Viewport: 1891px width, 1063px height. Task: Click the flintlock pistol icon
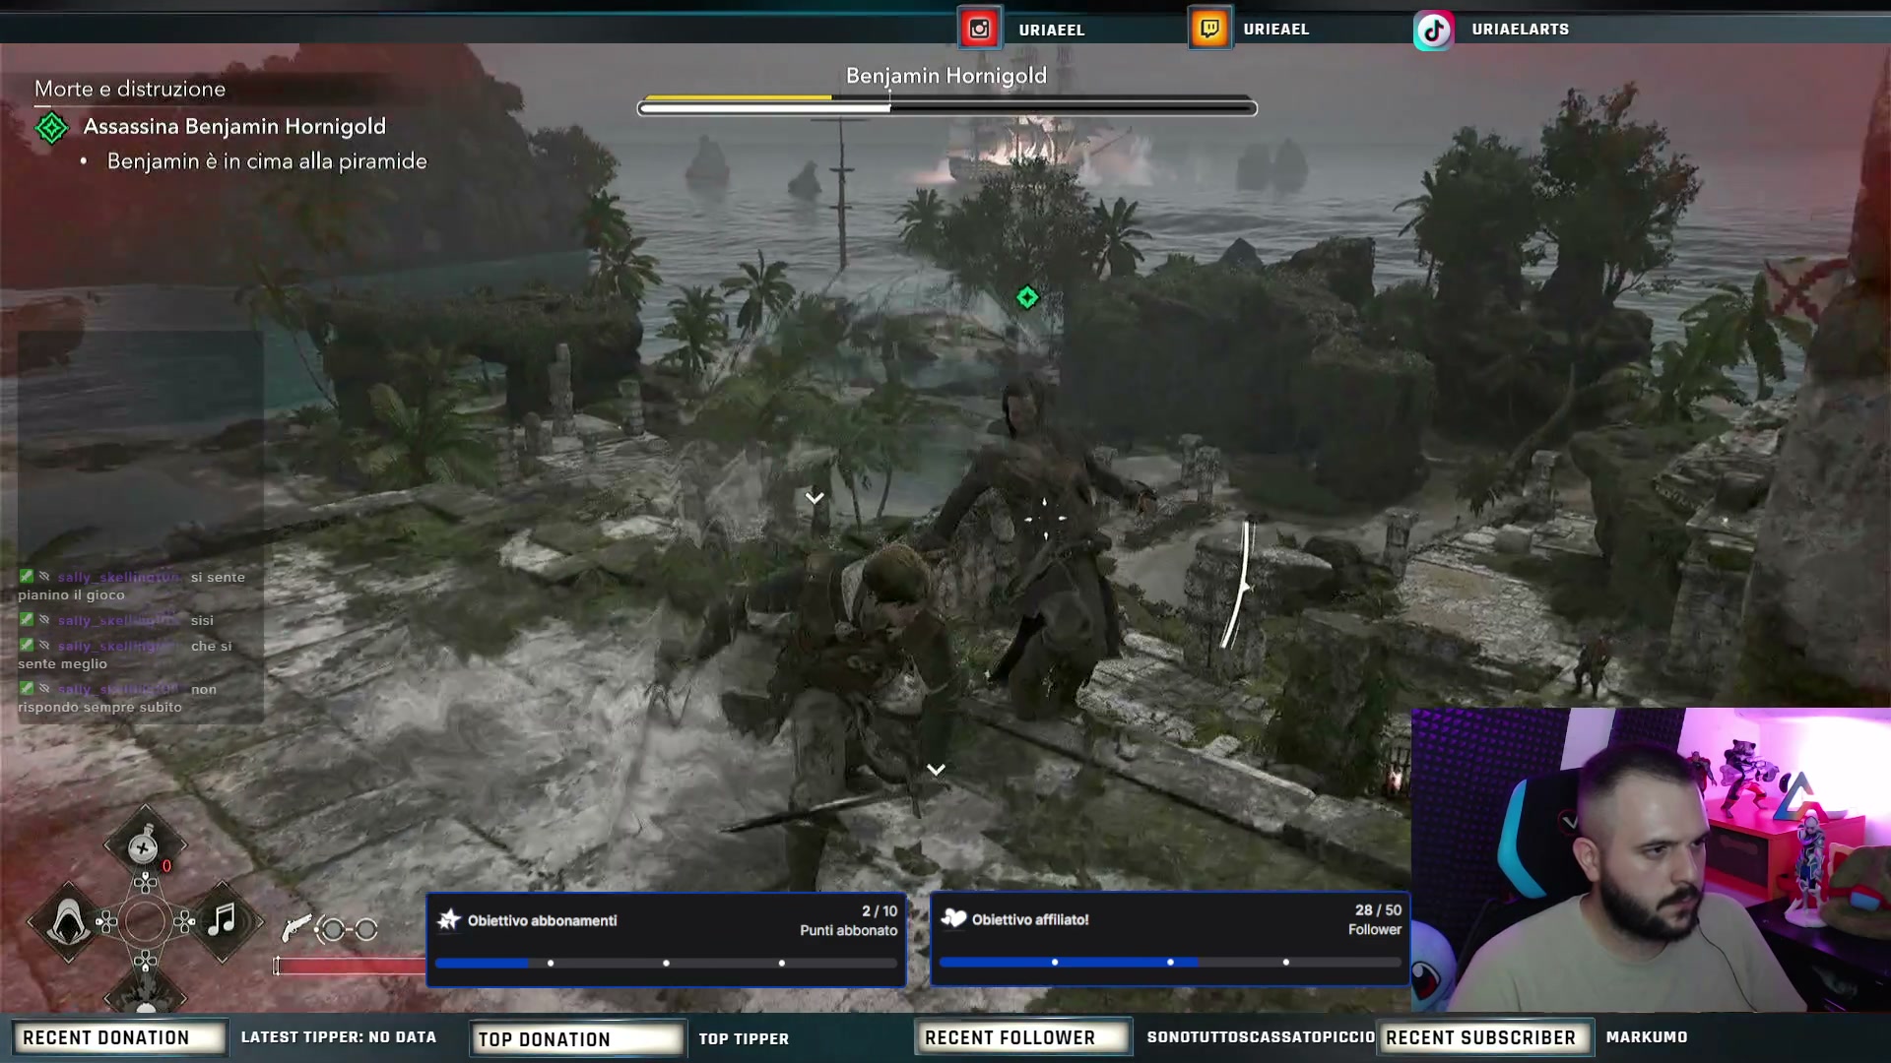point(295,927)
